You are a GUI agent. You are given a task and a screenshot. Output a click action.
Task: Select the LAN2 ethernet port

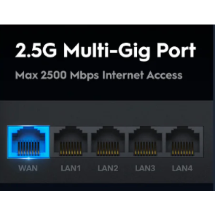click(x=108, y=141)
